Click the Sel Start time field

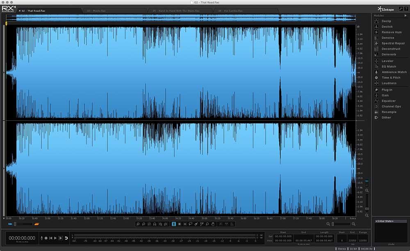[283, 236]
